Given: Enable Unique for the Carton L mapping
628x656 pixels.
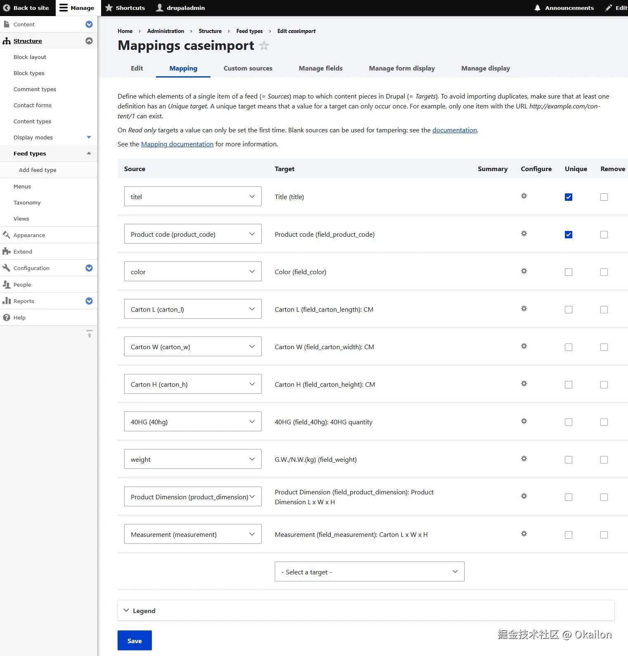Looking at the screenshot, I should (x=568, y=310).
